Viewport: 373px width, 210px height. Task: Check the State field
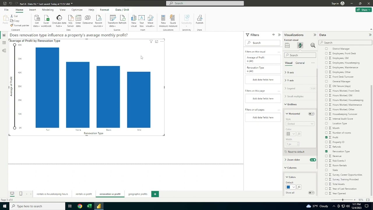326,170
